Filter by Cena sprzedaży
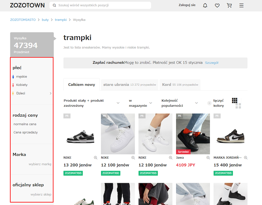The image size is (262, 205). (x=26, y=132)
